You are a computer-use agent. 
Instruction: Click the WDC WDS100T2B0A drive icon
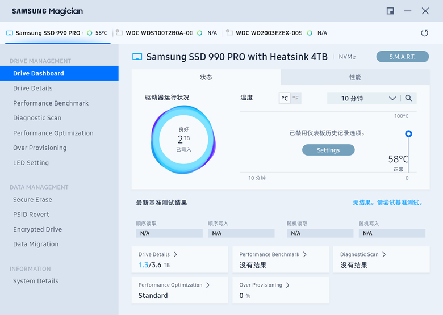119,33
